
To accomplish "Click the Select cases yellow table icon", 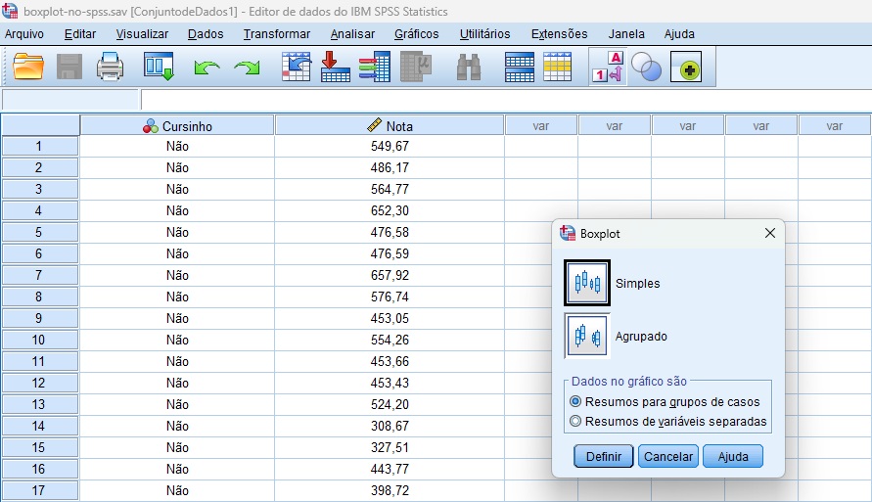I will 557,68.
